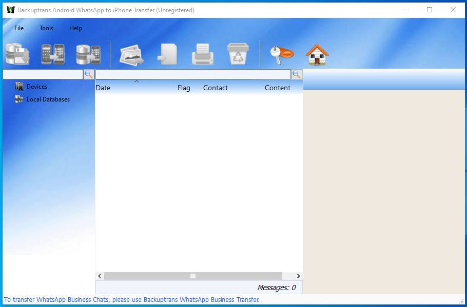
Task: Open the Tools menu
Action: [47, 28]
